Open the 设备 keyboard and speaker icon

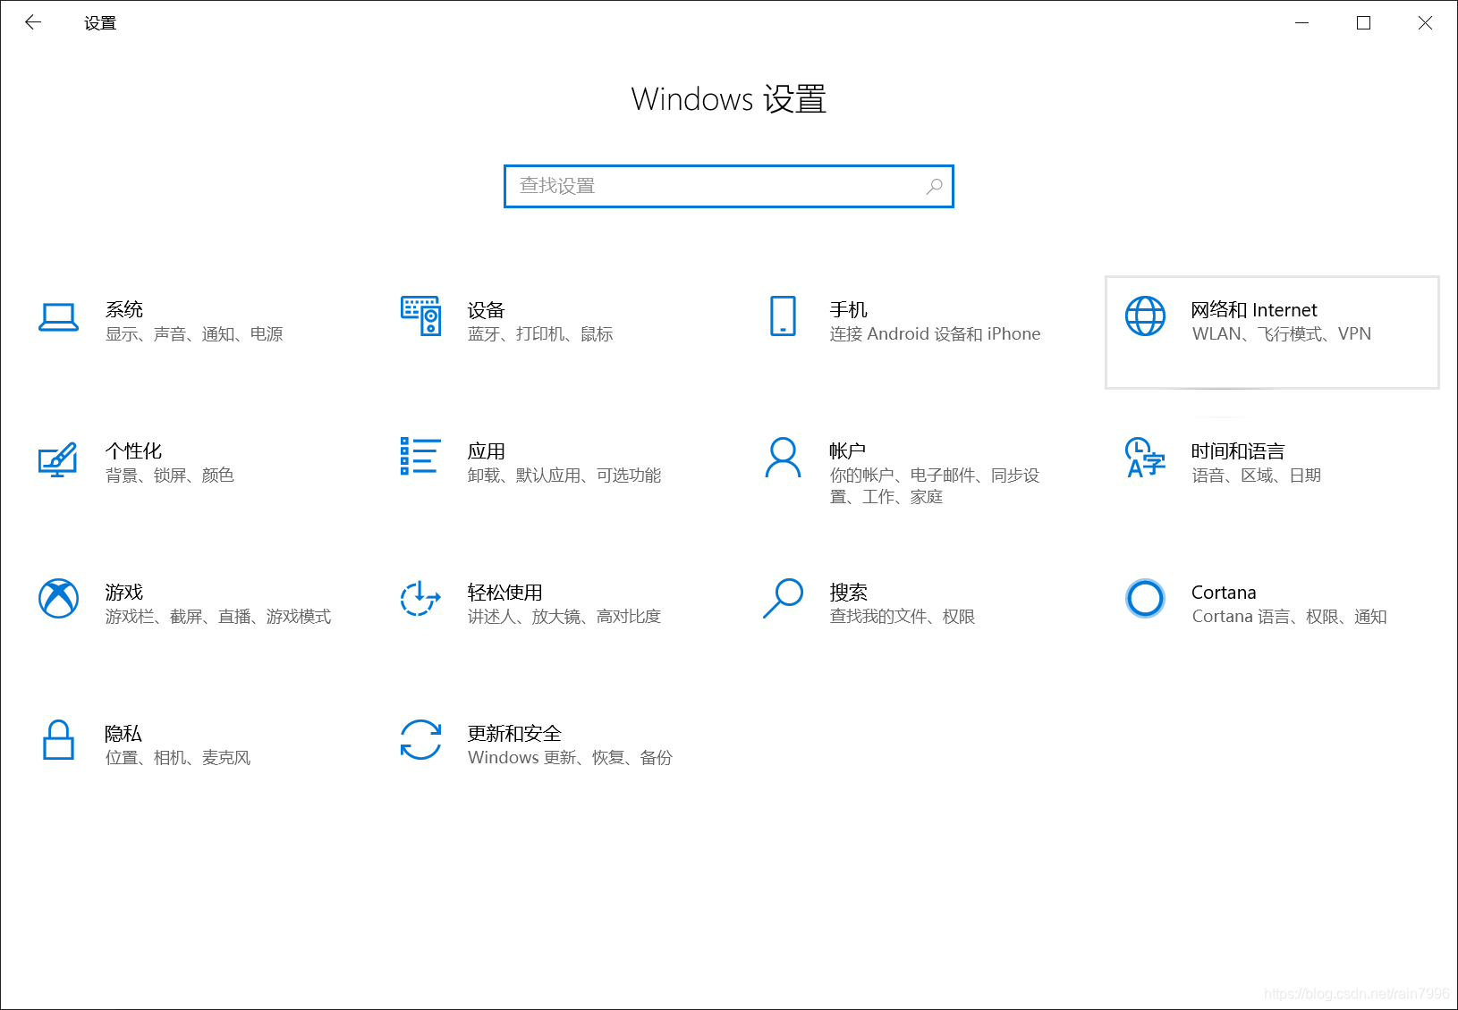pos(420,316)
